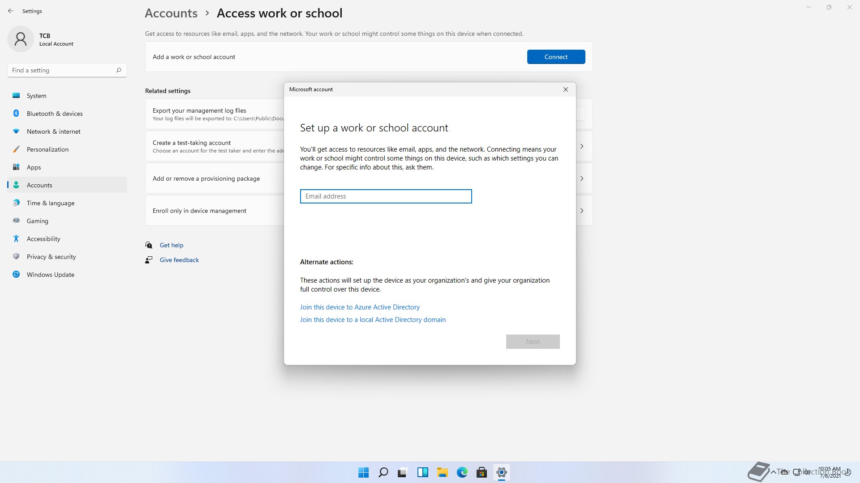The width and height of the screenshot is (860, 483).
Task: Click the Settings gear on taskbar
Action: (501, 472)
